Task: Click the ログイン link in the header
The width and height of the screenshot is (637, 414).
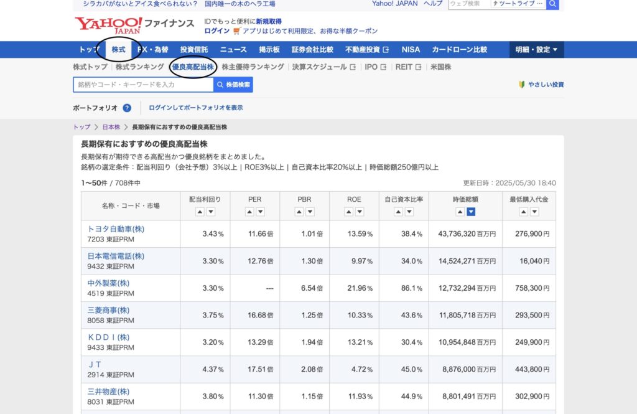Action: point(216,31)
